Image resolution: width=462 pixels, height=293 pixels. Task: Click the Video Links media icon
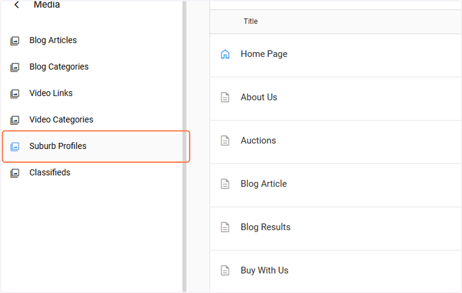tap(15, 93)
